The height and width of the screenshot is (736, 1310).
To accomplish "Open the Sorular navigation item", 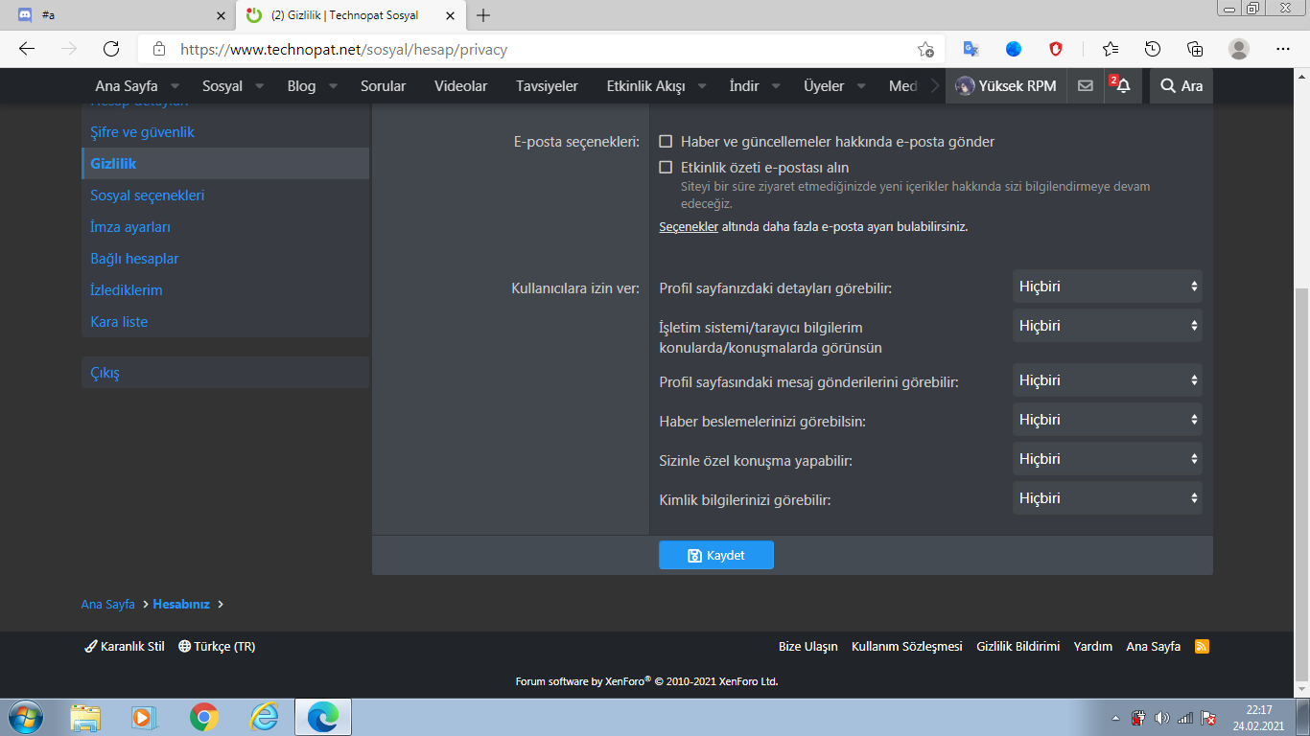I will click(384, 86).
